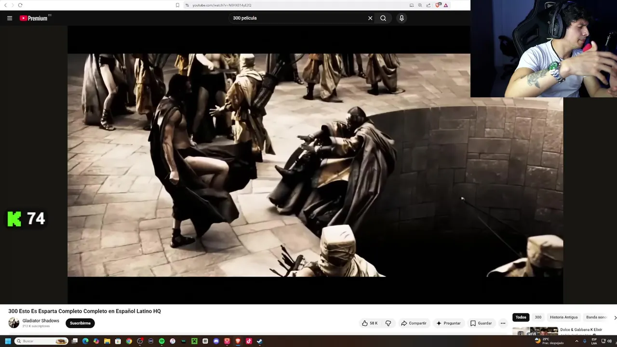
Task: Open Windows Start menu
Action: click(x=8, y=341)
